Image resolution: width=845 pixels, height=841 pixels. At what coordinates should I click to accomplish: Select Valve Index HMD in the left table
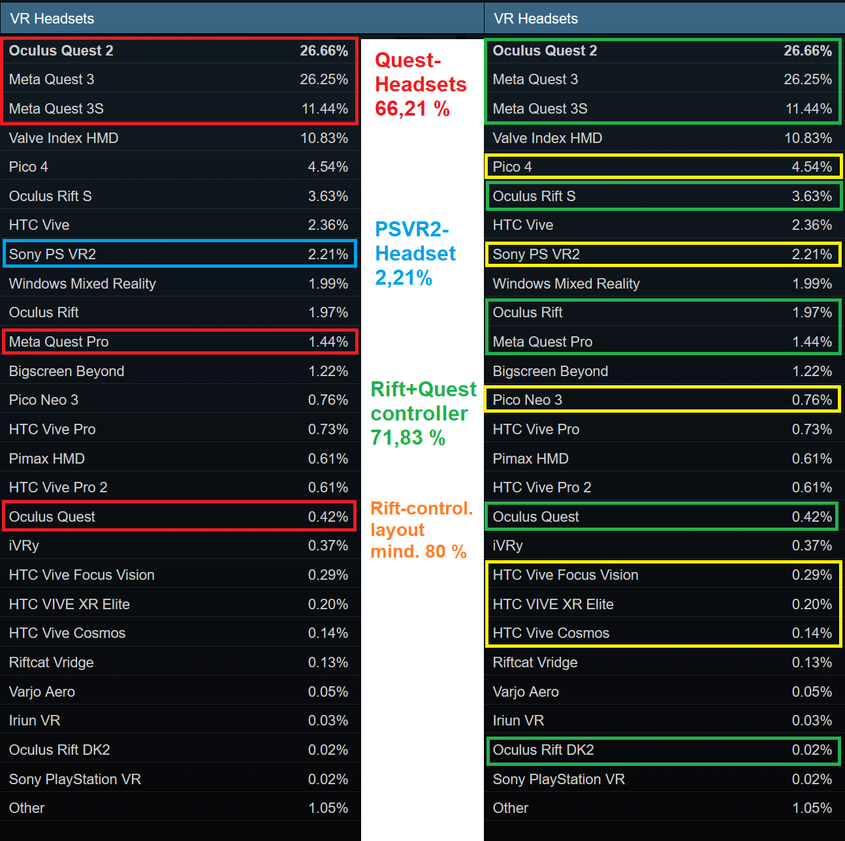coord(180,138)
